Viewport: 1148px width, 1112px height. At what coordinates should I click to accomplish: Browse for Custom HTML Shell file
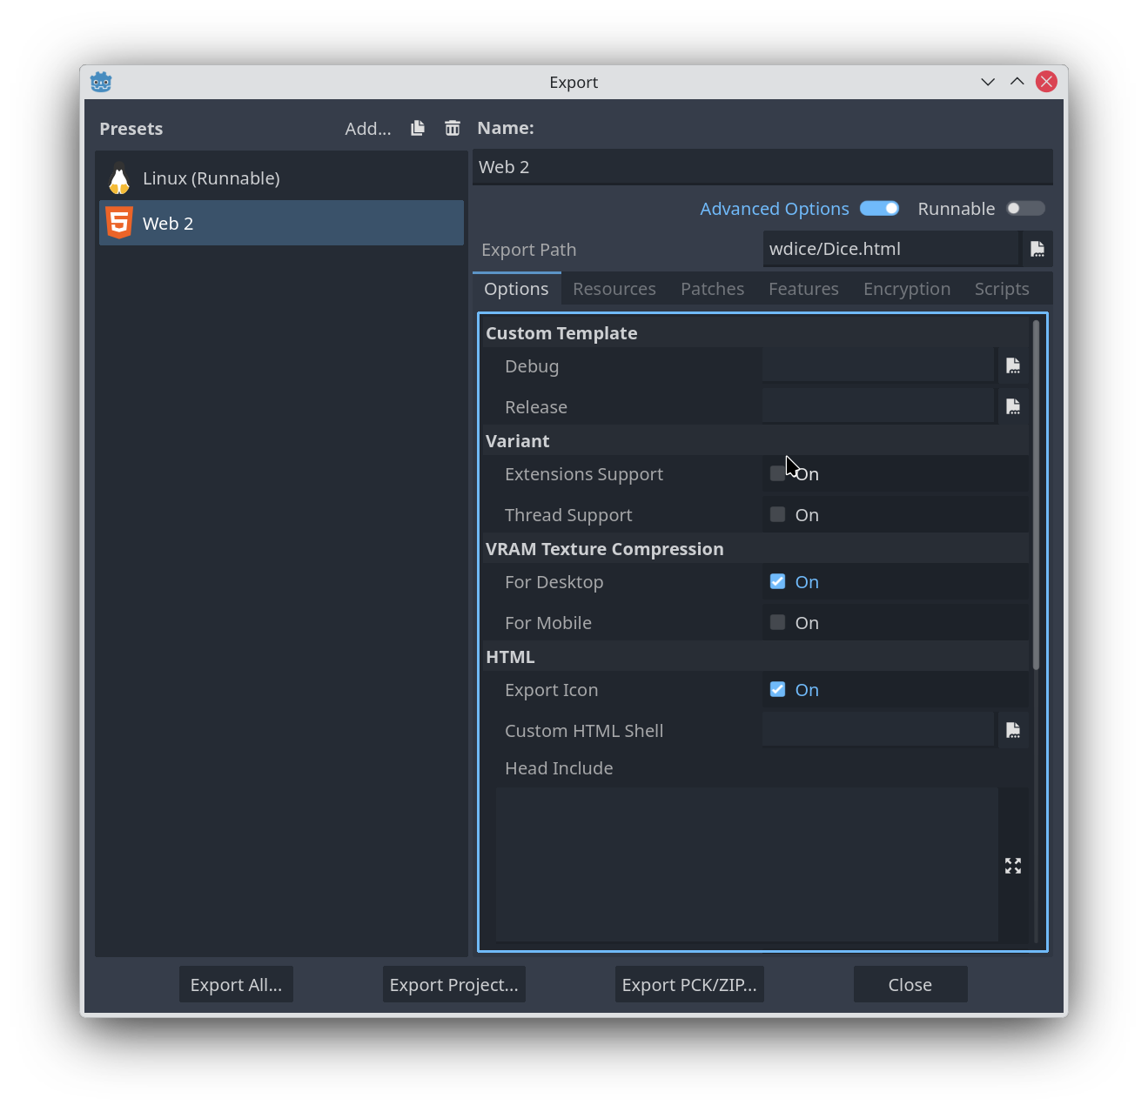point(1013,731)
